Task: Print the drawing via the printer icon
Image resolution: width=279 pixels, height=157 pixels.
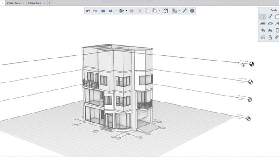Action: coord(132,10)
